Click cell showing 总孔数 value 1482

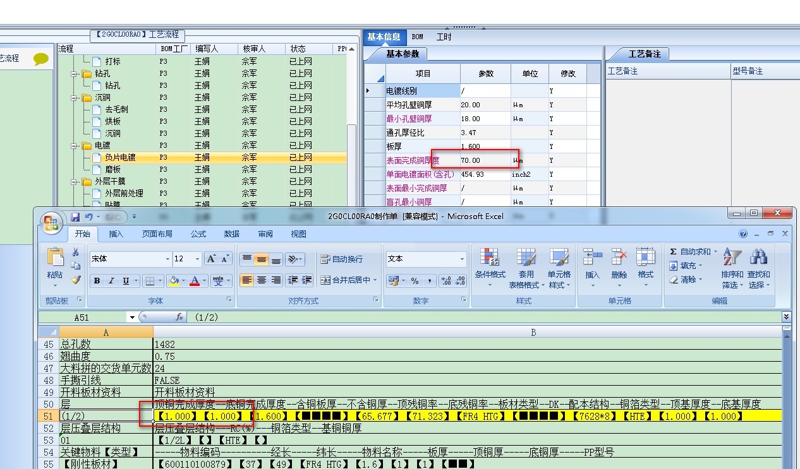(468, 345)
